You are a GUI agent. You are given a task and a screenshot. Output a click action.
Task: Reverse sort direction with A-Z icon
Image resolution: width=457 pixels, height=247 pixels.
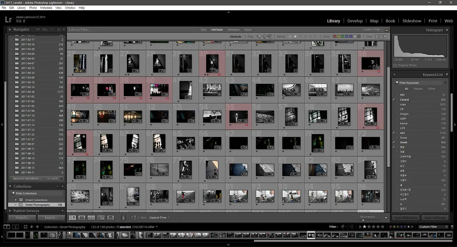[135, 217]
